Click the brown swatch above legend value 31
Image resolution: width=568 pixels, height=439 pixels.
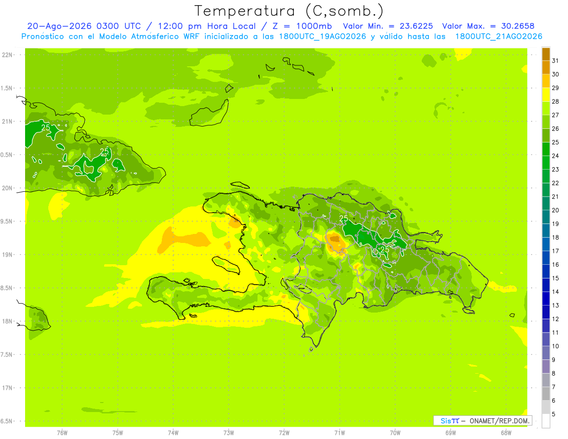[546, 54]
